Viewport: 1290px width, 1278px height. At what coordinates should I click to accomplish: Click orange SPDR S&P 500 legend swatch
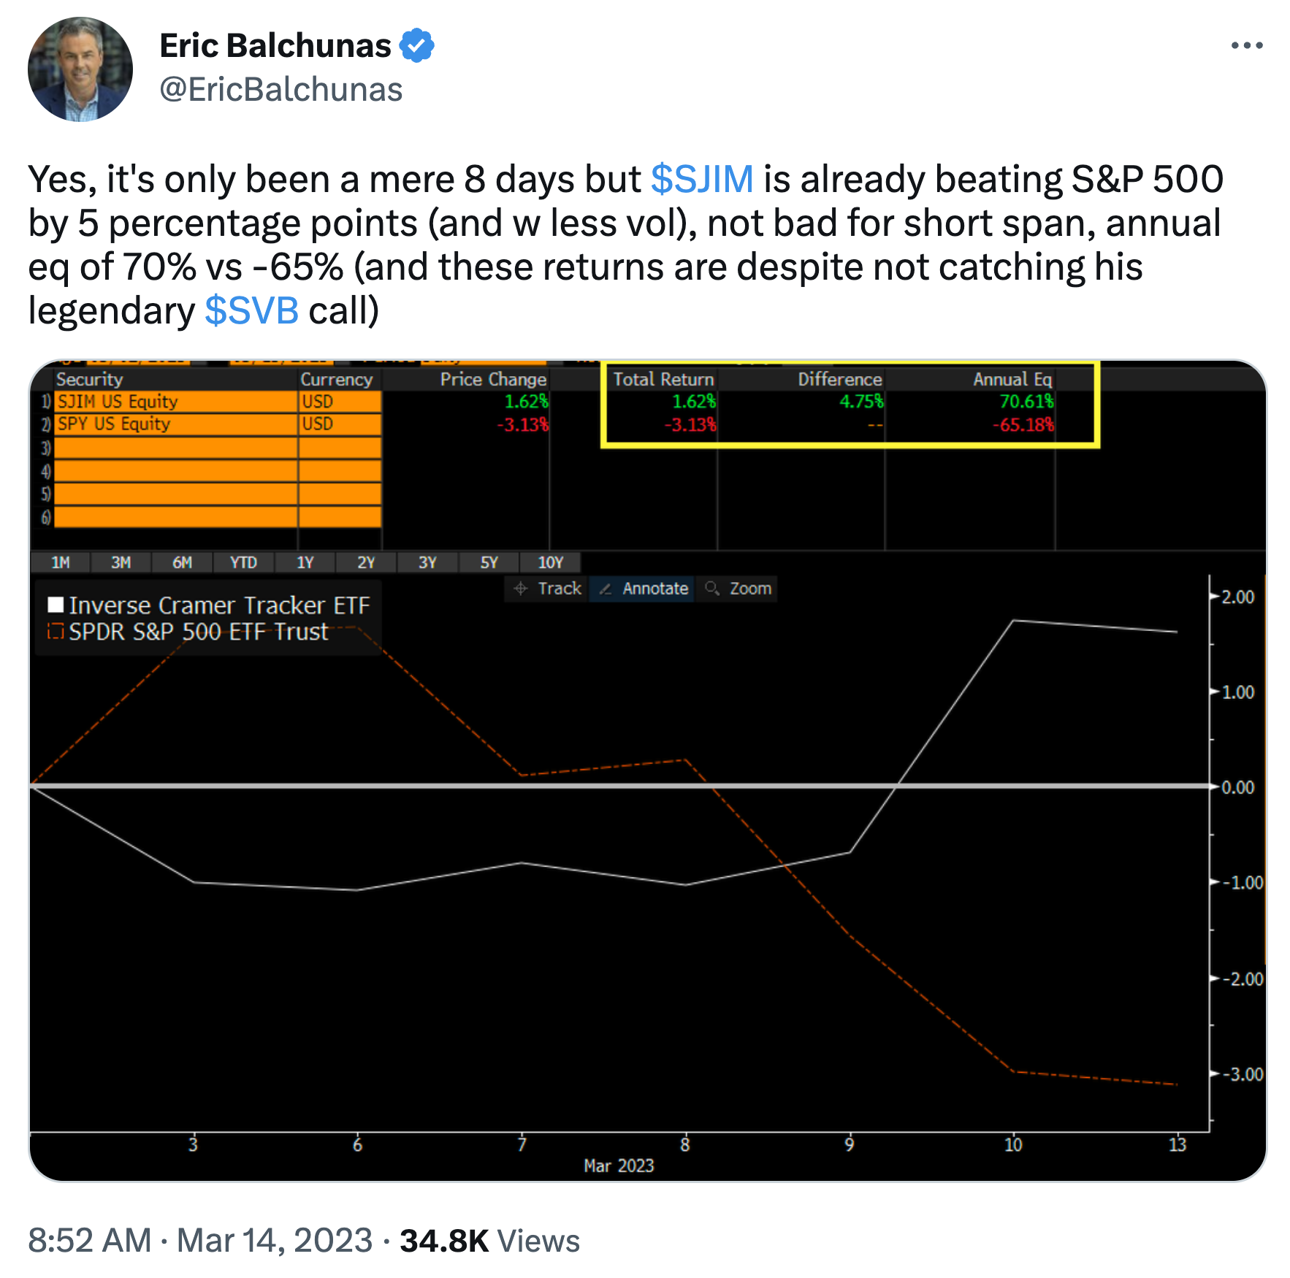56,631
